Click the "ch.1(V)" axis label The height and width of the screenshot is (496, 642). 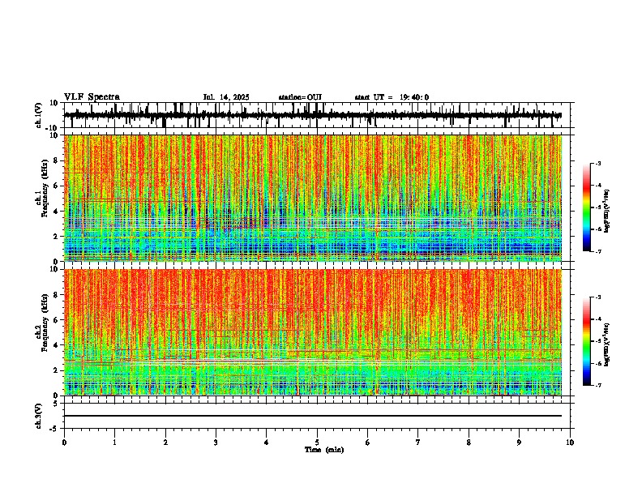[x=39, y=115]
